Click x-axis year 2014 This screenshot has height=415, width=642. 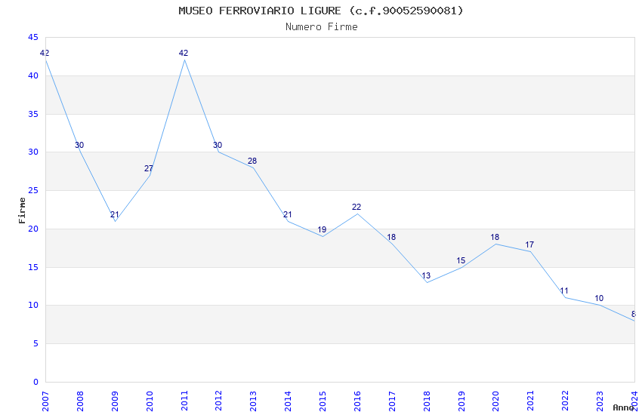click(x=288, y=401)
